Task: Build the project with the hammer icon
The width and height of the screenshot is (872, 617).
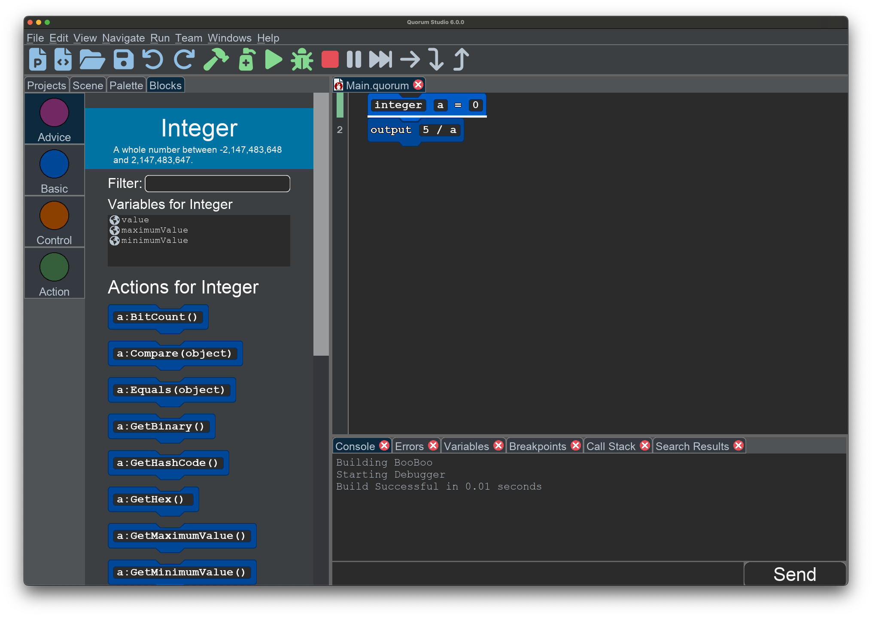Action: click(x=216, y=59)
